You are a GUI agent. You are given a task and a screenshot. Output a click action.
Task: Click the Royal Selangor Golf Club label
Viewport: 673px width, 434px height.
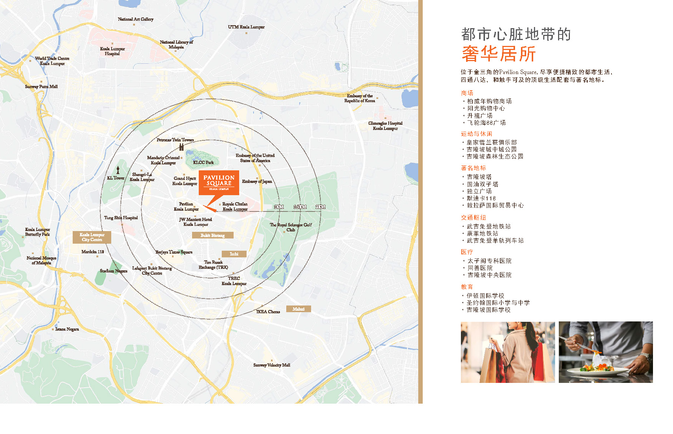click(x=291, y=227)
